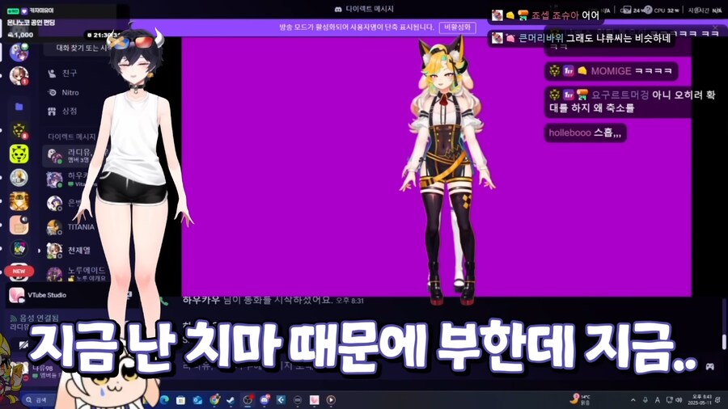Viewport: 728px width, 409px height.
Task: Open the 노루에이드 direct message
Action: pyautogui.click(x=74, y=273)
